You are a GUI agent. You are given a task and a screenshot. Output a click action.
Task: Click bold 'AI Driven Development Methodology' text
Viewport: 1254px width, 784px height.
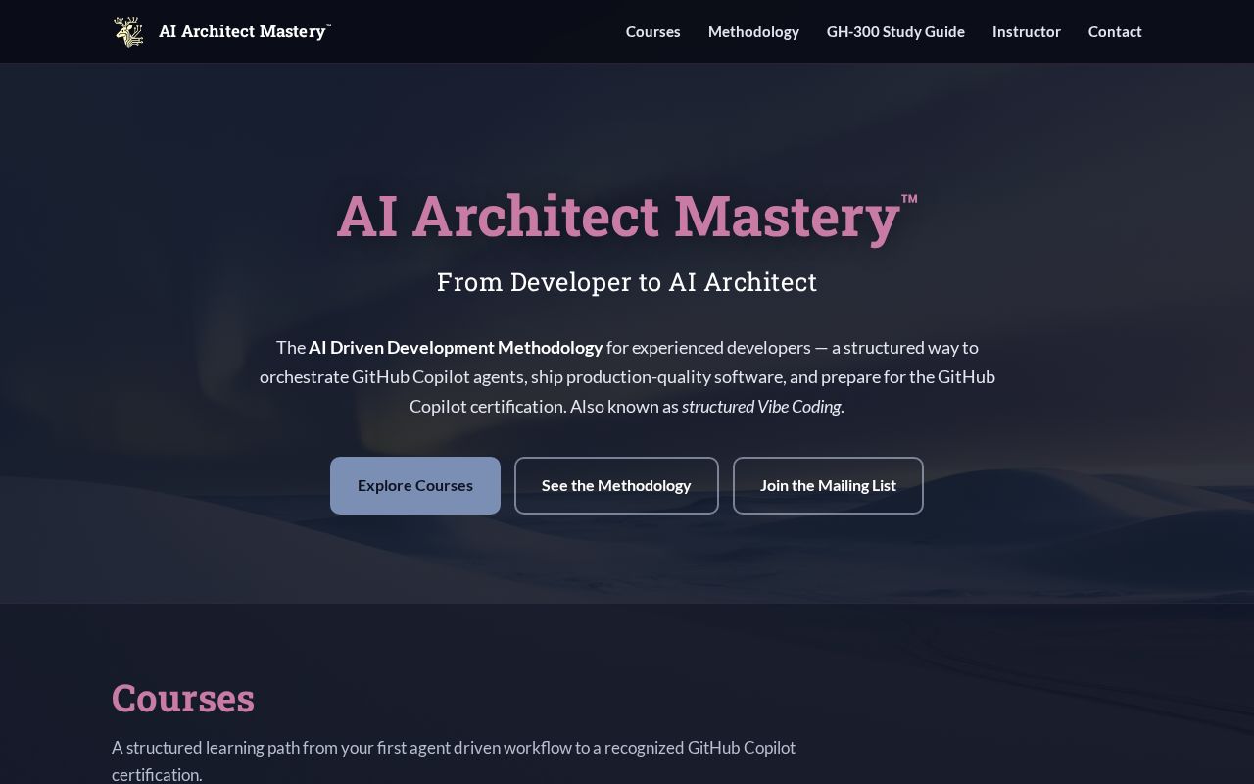(x=456, y=348)
